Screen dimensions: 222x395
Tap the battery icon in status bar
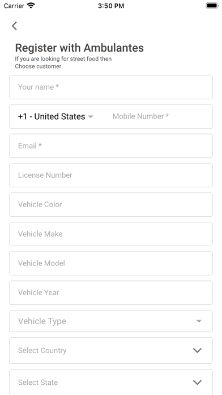pos(212,6)
